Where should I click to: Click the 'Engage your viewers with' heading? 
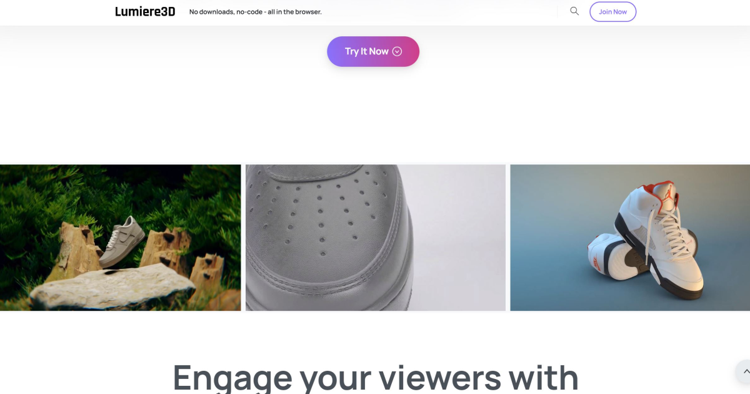(x=375, y=377)
